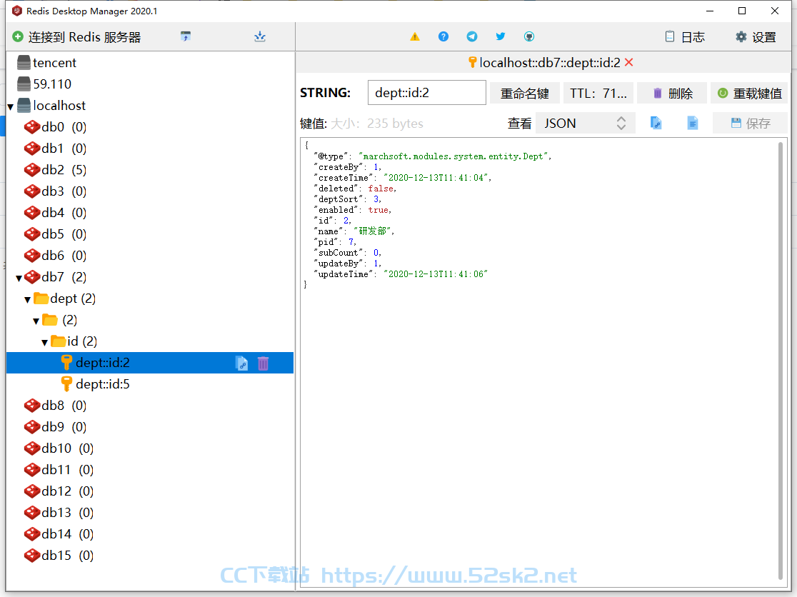The image size is (797, 597).
Task: Click the 重载键值 reload value button
Action: 749,93
